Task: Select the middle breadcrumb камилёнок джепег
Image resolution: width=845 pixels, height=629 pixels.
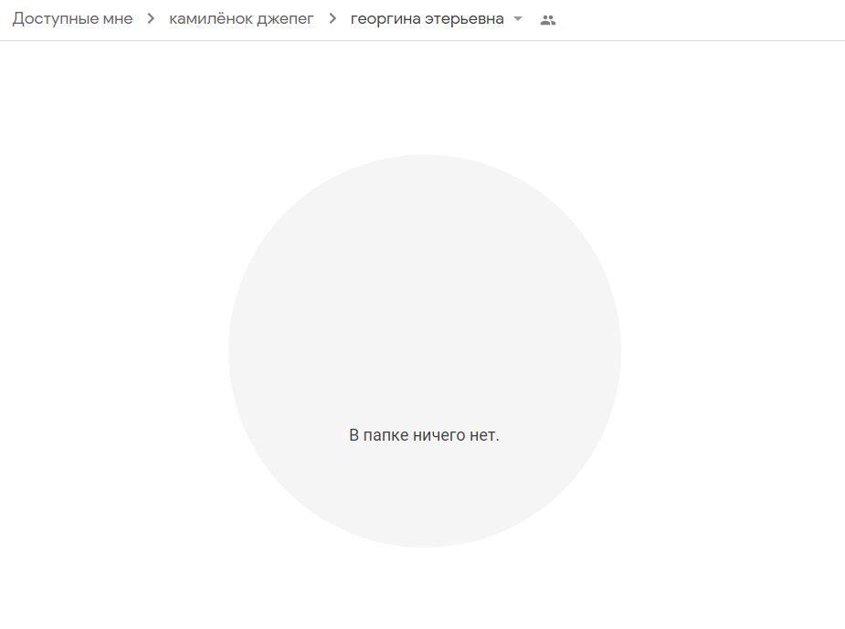Action: pos(241,19)
